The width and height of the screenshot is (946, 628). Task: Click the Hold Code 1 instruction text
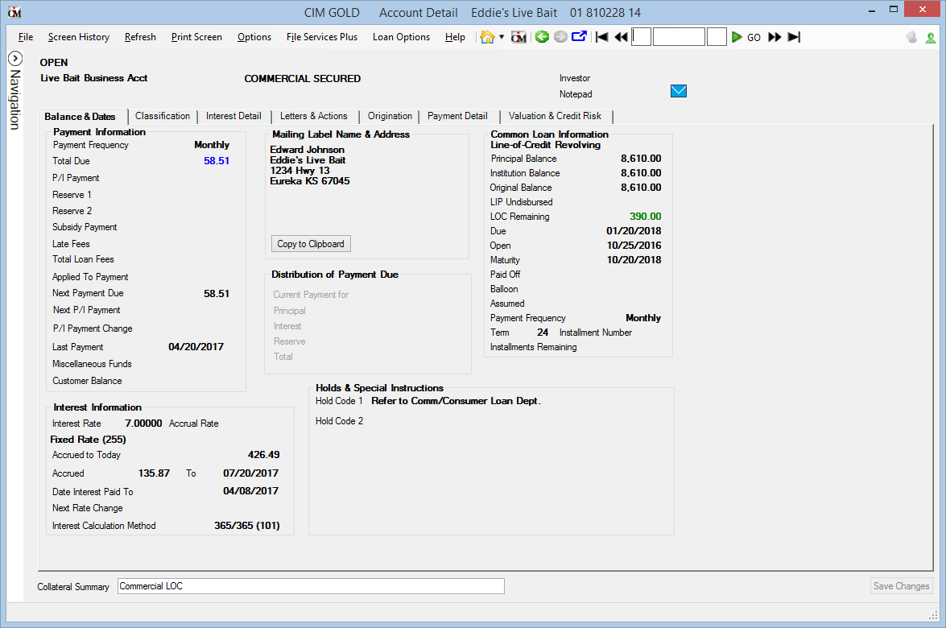click(x=456, y=401)
